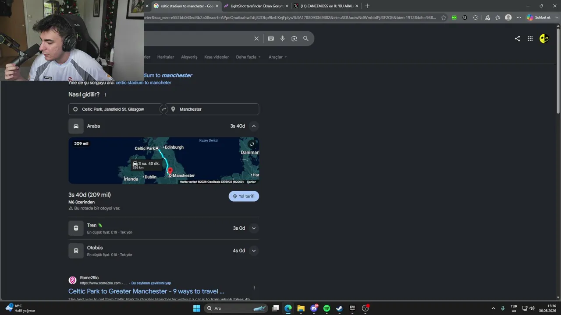The image size is (561, 315).
Task: Edit the Celtic Park origin field
Action: (x=115, y=109)
